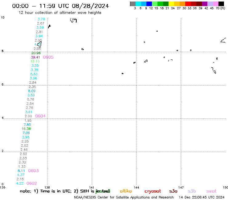
Task: Click the 2.81 wave height reading
Action: [39, 32]
